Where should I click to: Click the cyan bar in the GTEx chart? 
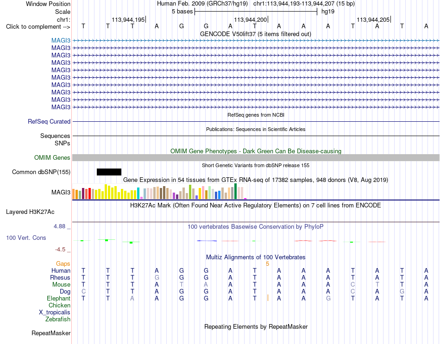click(x=138, y=194)
